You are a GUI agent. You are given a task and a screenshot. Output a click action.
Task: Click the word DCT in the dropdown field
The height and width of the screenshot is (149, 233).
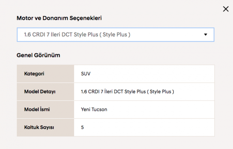tap(67, 35)
